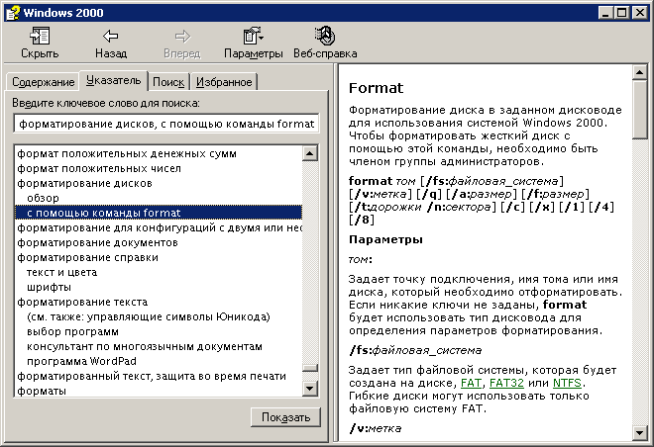This screenshot has width=654, height=447.
Task: Click the help window title icon
Action: point(13,13)
